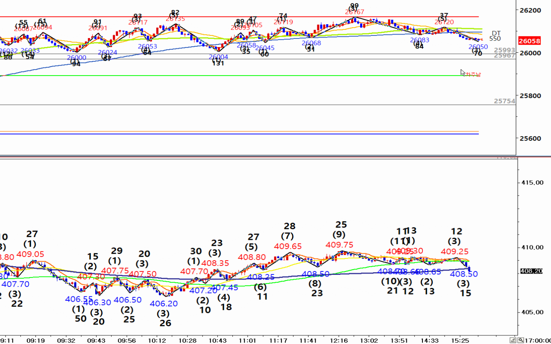Click the 26004 swing low label
The width and height of the screenshot is (551, 344).
[218, 57]
